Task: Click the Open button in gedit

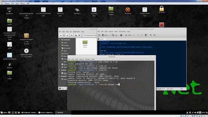Action: (105, 35)
